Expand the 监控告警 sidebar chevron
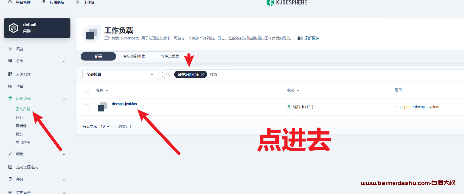464x194 pixels. 64,192
